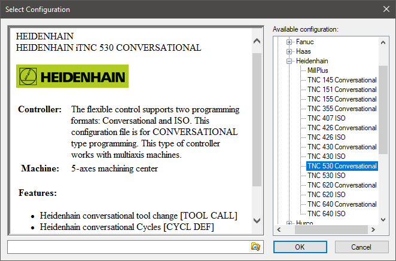Select TNC 640 Conversational item
The height and width of the screenshot is (261, 396).
pos(342,204)
